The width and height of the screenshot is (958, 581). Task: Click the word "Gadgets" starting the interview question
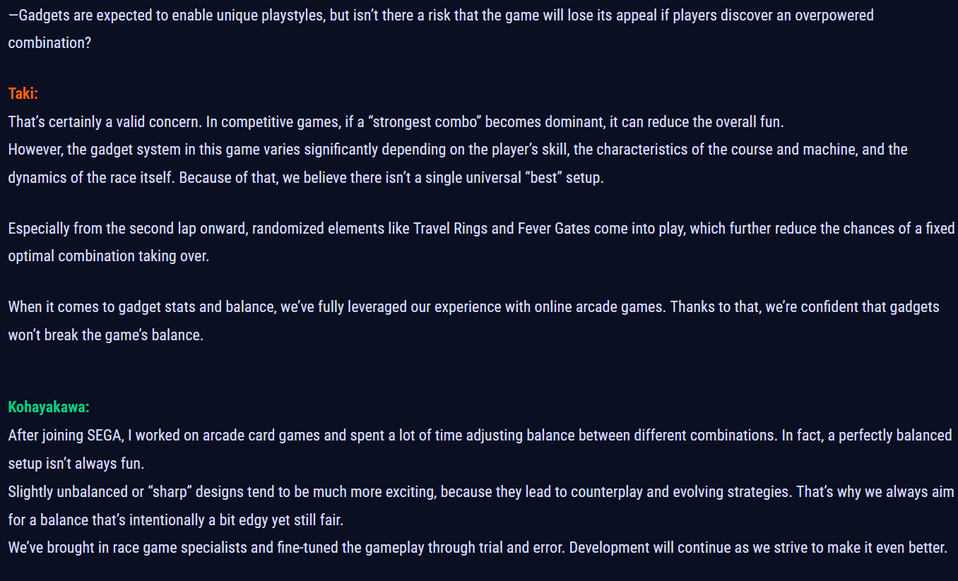tap(43, 15)
